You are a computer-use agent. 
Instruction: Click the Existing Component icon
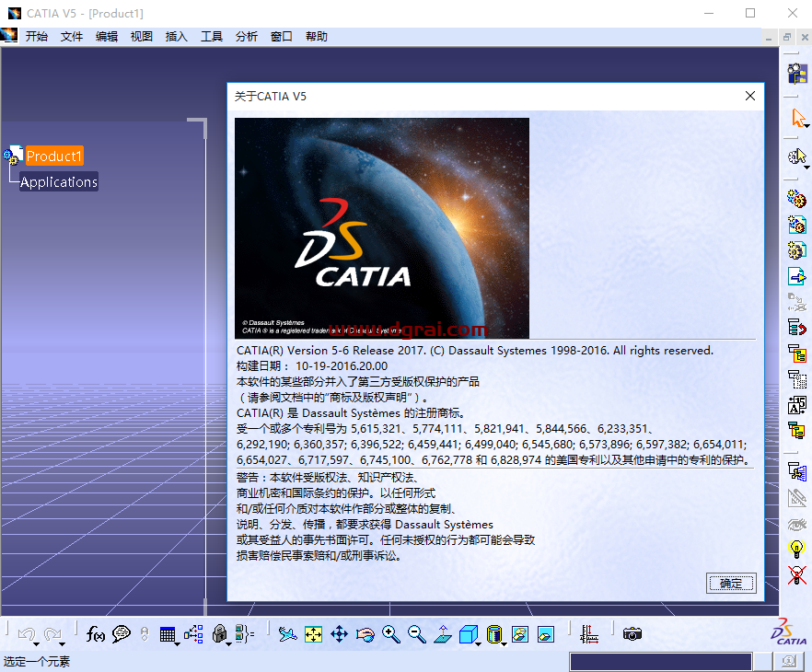tap(797, 276)
